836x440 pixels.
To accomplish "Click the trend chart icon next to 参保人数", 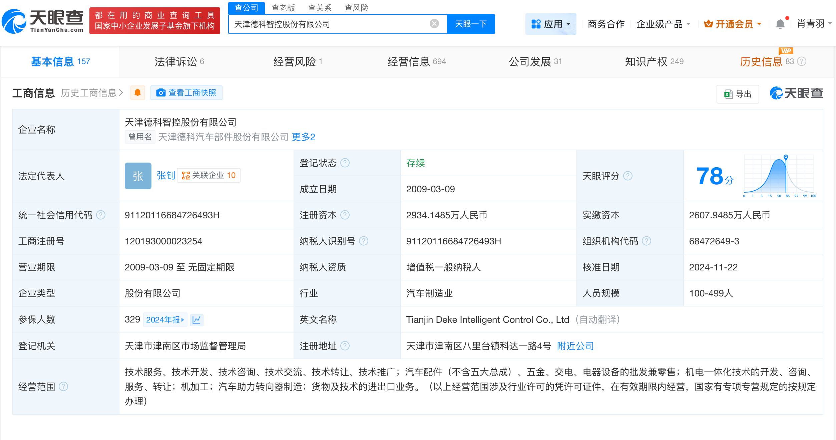I will 196,319.
